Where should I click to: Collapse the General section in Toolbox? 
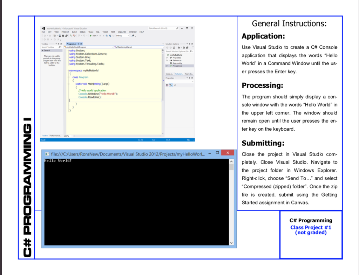coord(42,50)
